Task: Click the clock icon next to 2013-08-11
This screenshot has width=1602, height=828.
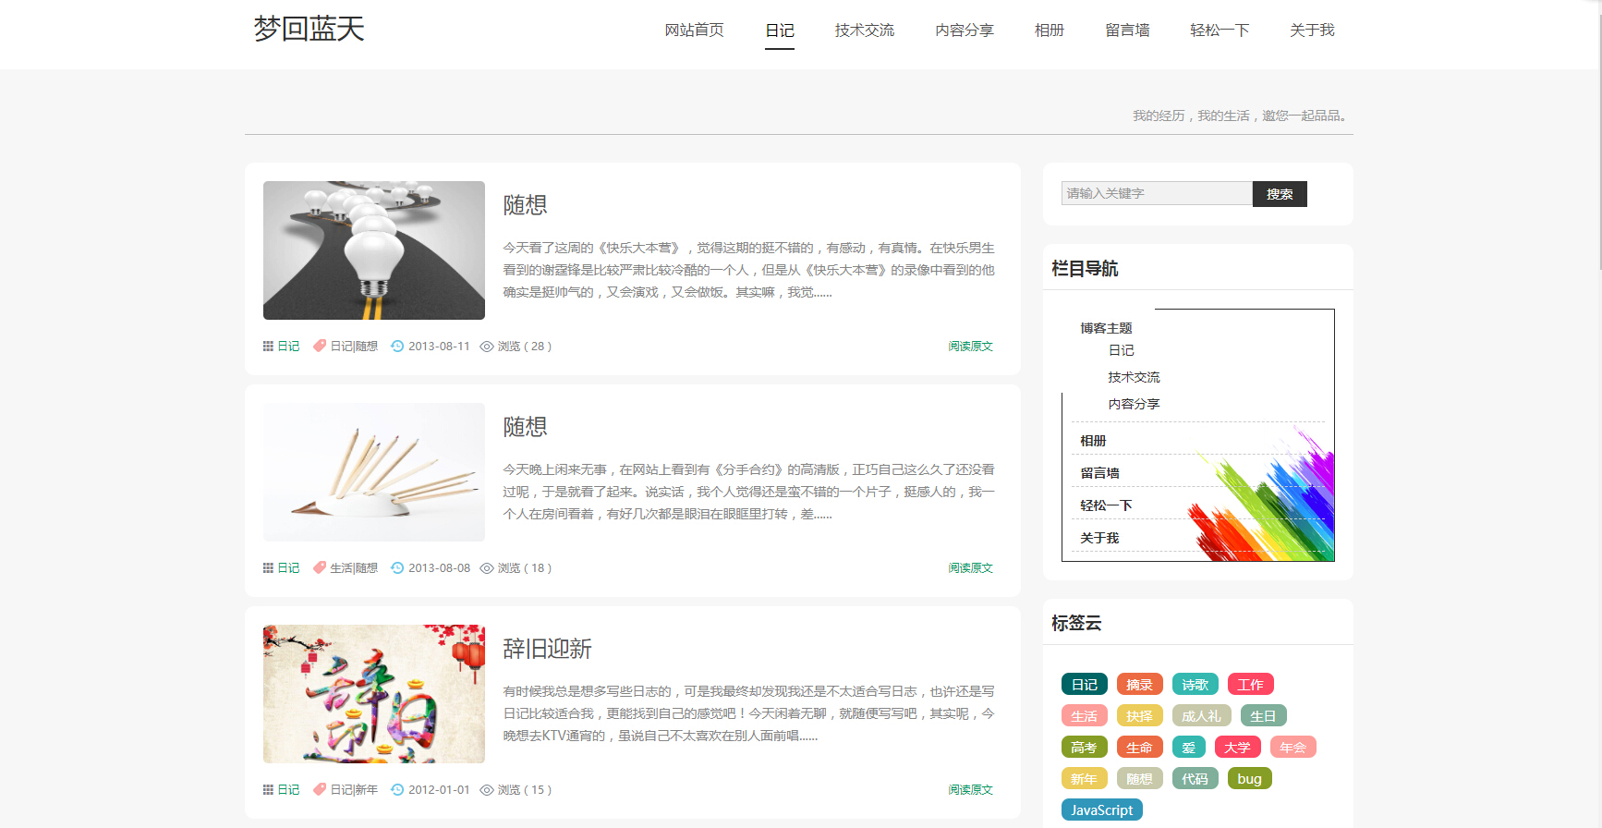Action: (397, 347)
